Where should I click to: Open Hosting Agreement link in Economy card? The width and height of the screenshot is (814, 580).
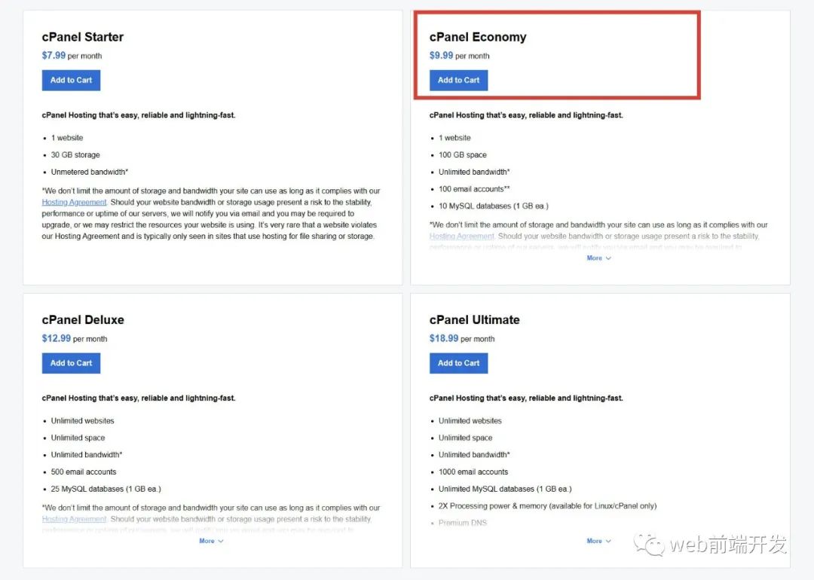coord(461,237)
